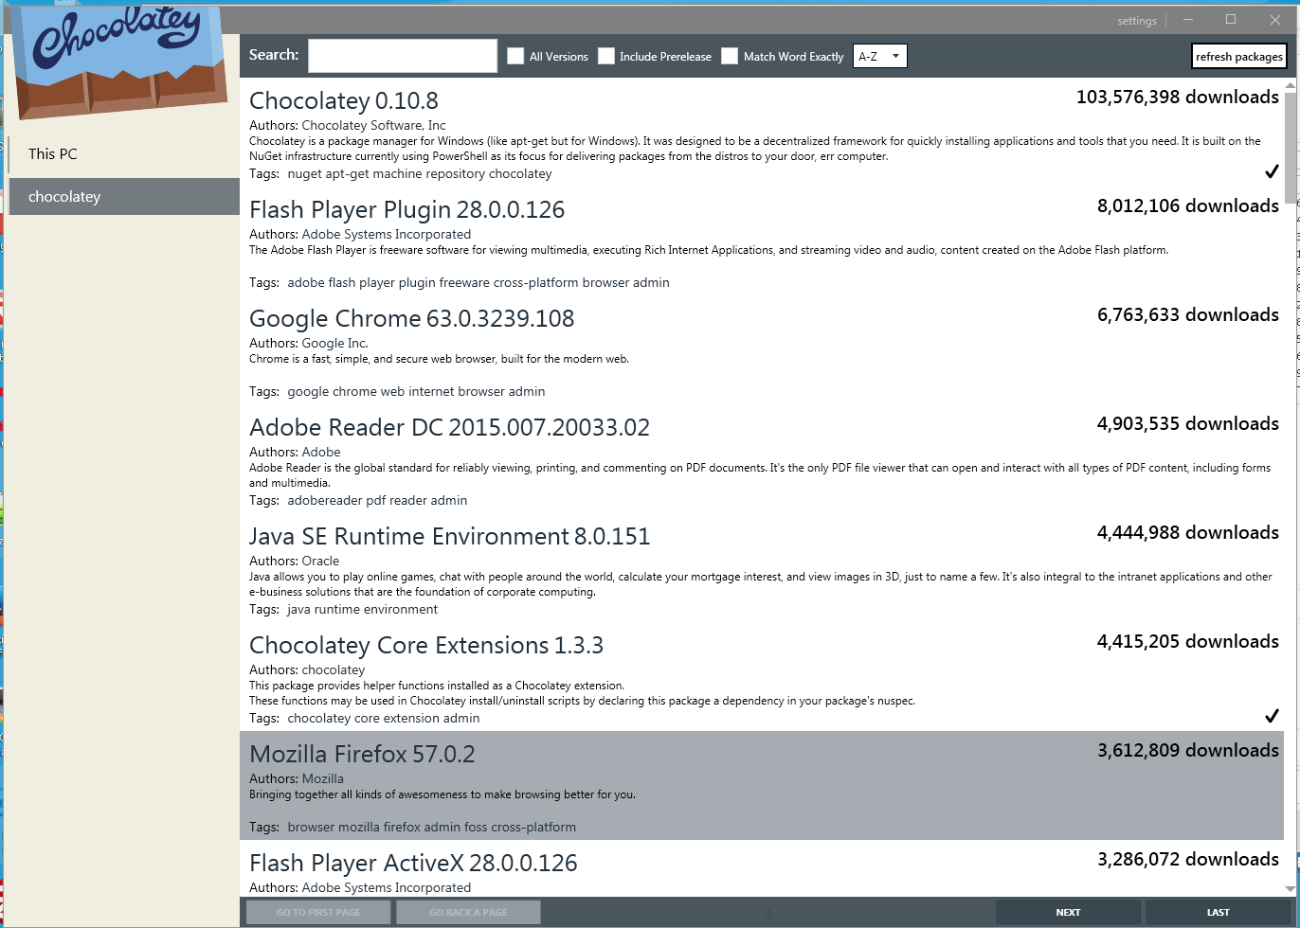Select Mozilla Firefox 57.0.2 package

[x=762, y=785]
